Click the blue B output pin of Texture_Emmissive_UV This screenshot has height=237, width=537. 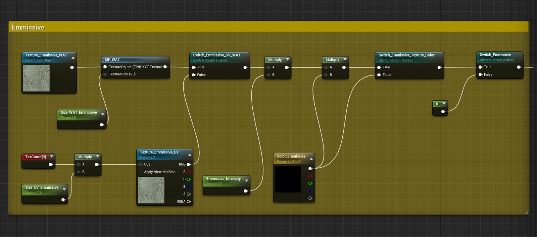189,187
